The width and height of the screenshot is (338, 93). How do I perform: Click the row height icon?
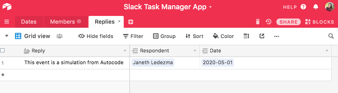246,36
